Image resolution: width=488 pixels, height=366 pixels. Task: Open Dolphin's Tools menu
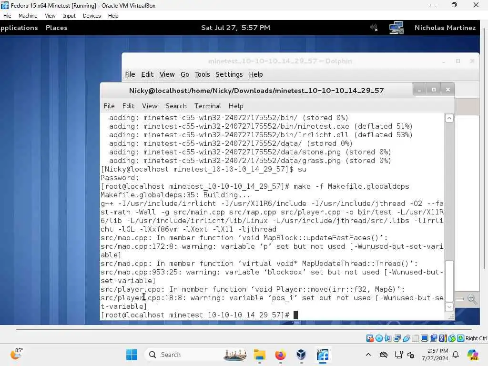[202, 74]
